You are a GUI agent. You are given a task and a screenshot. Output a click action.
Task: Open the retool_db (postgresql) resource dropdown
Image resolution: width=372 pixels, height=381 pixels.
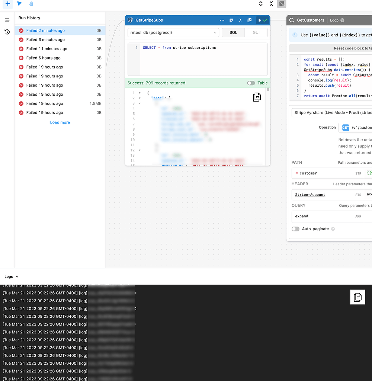[x=173, y=33]
